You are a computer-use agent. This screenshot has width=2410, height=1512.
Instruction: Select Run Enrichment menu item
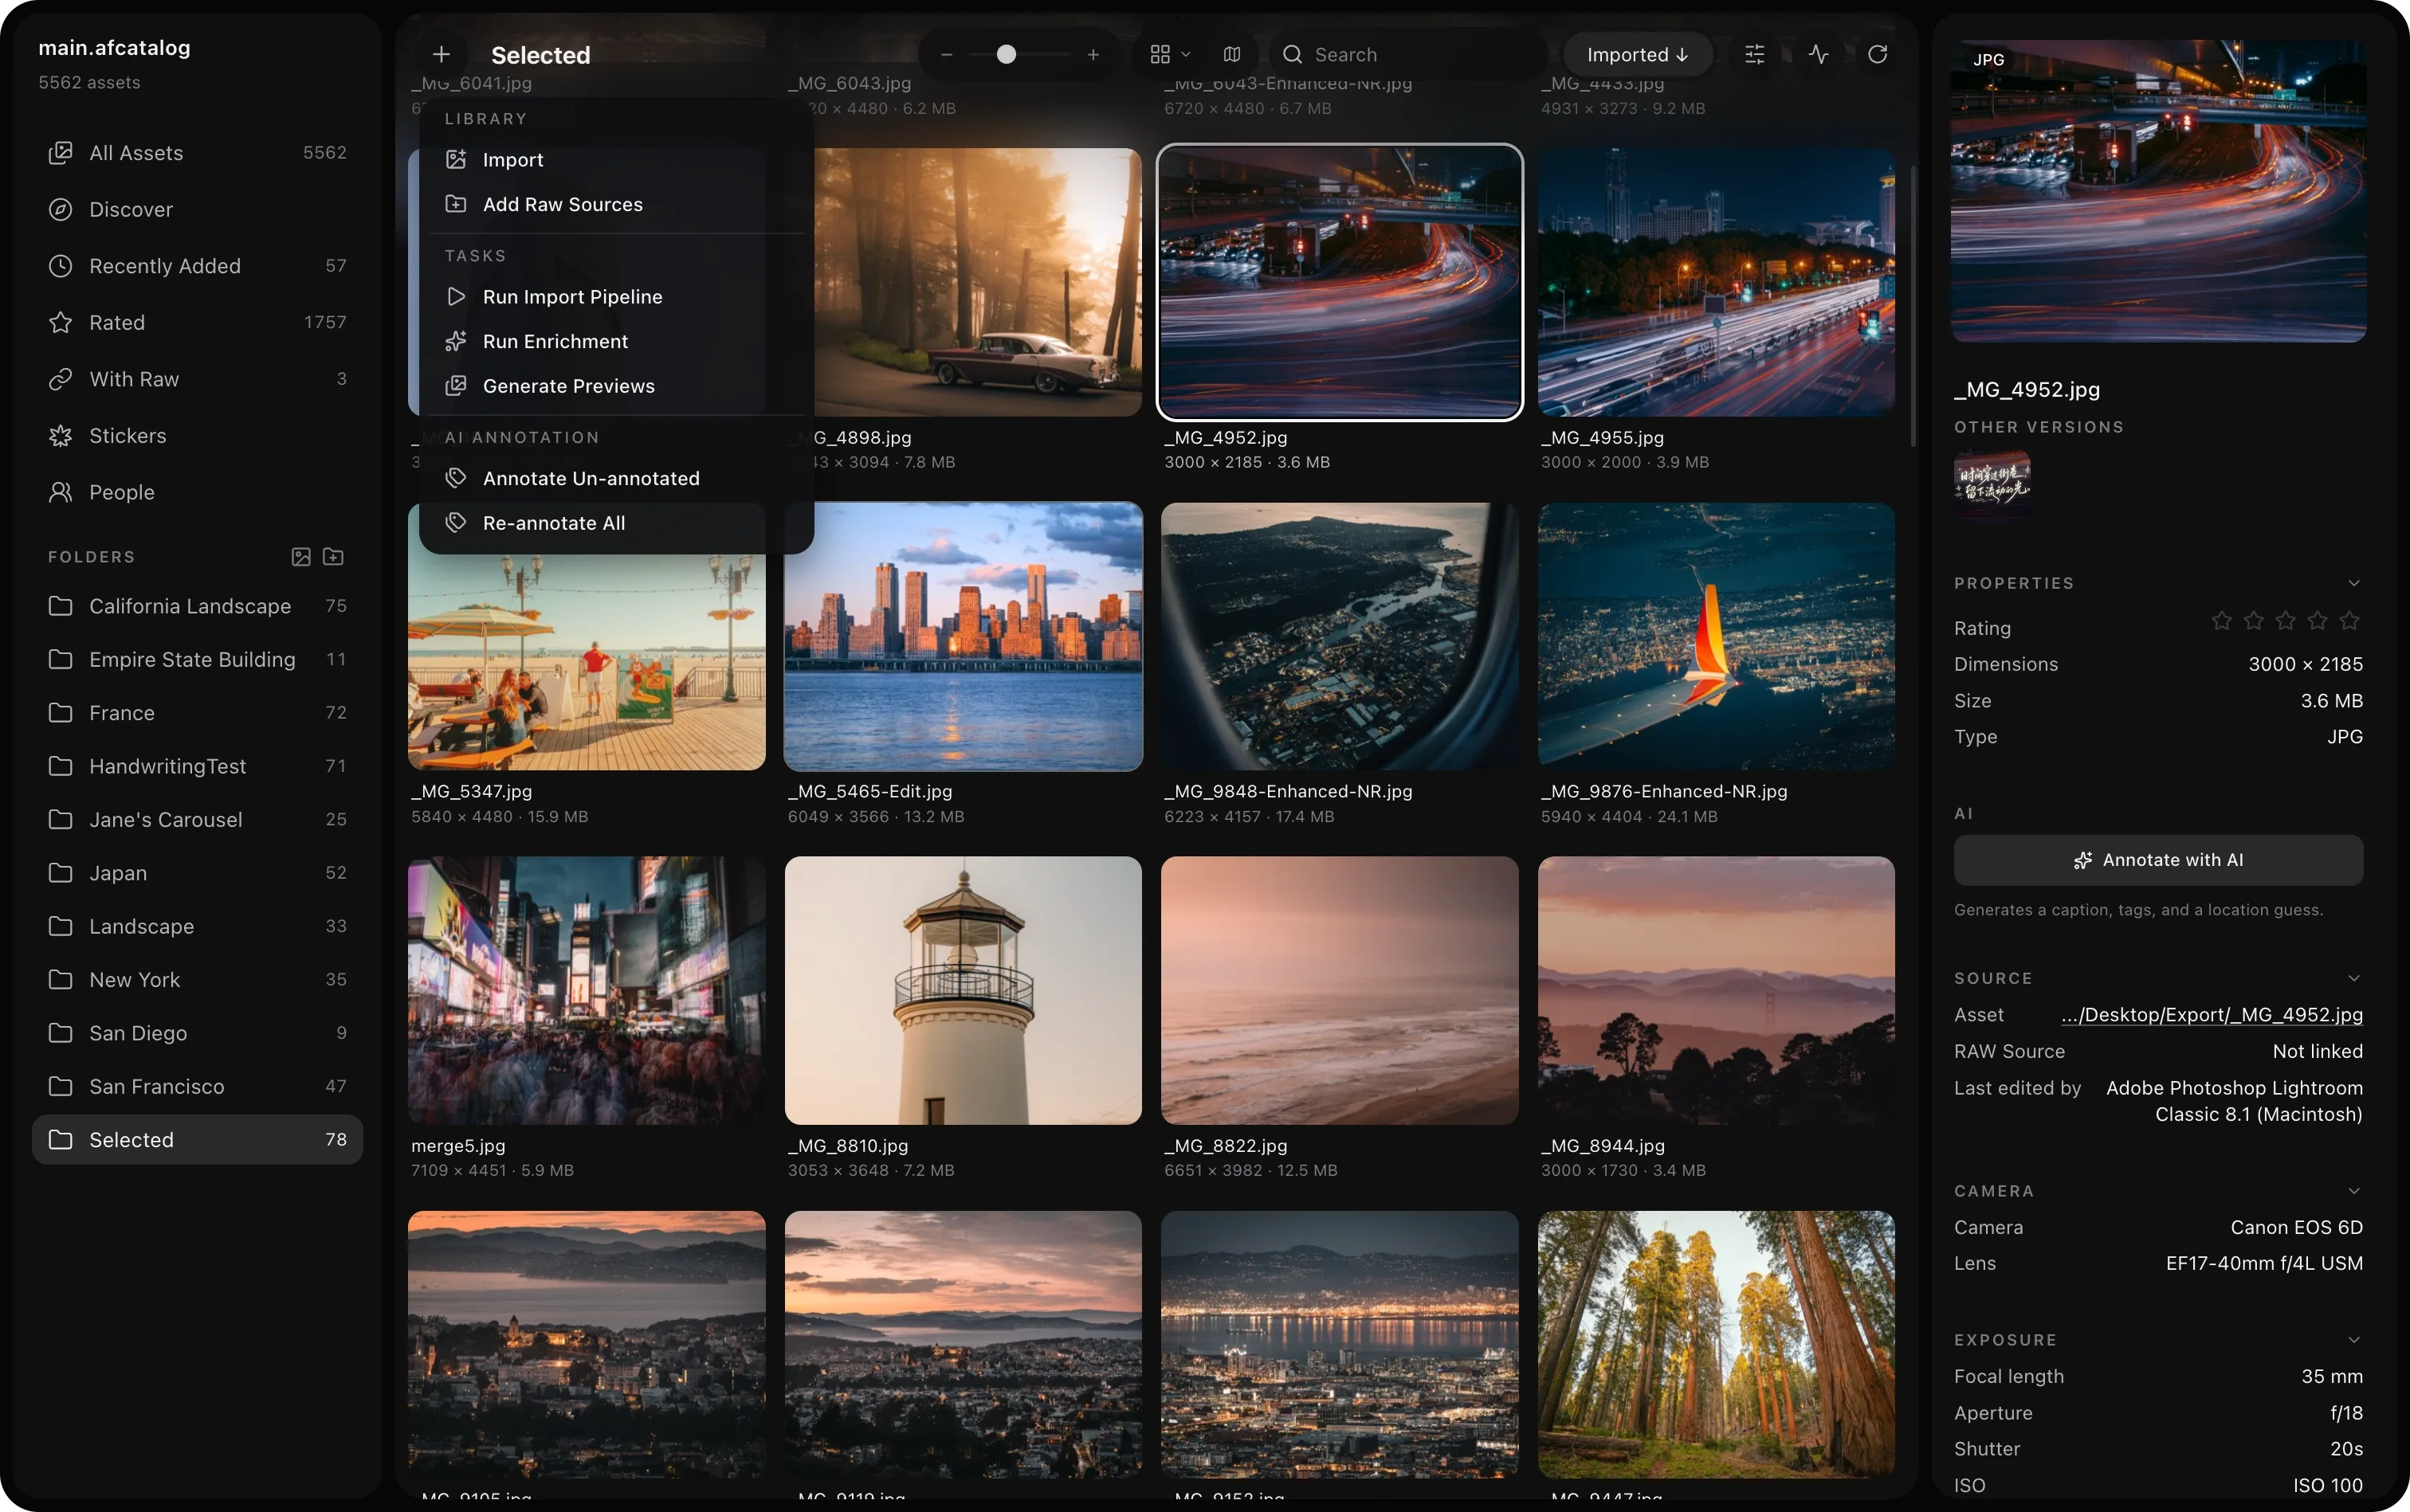coord(616,342)
